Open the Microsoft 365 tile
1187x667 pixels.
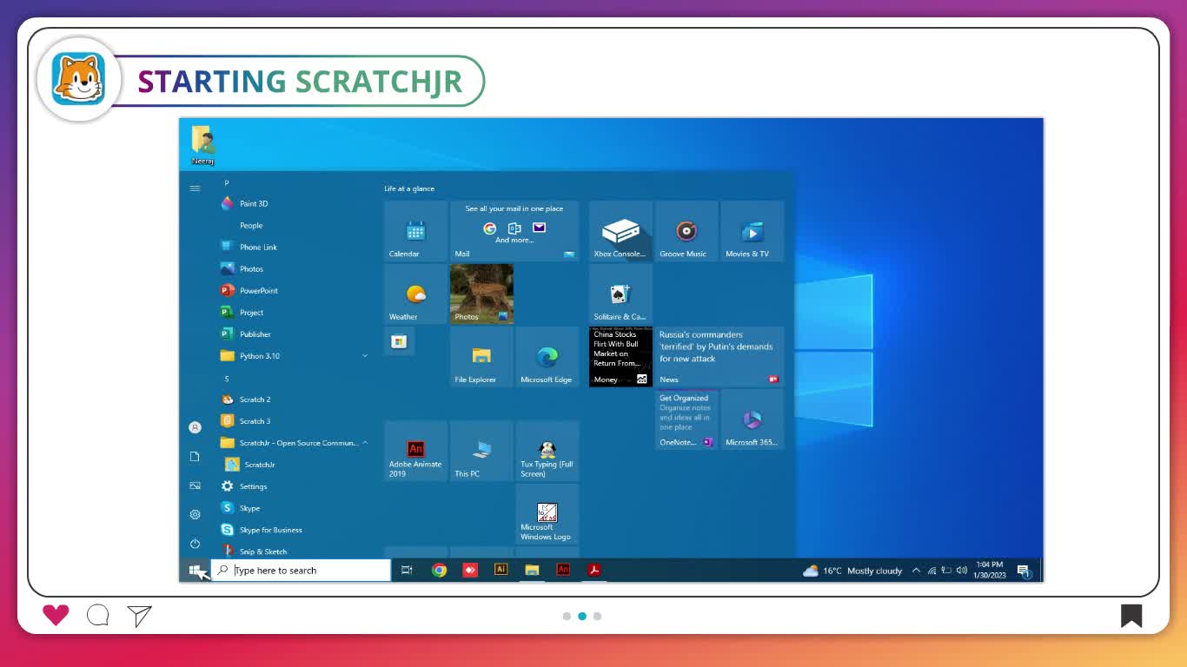(x=753, y=419)
